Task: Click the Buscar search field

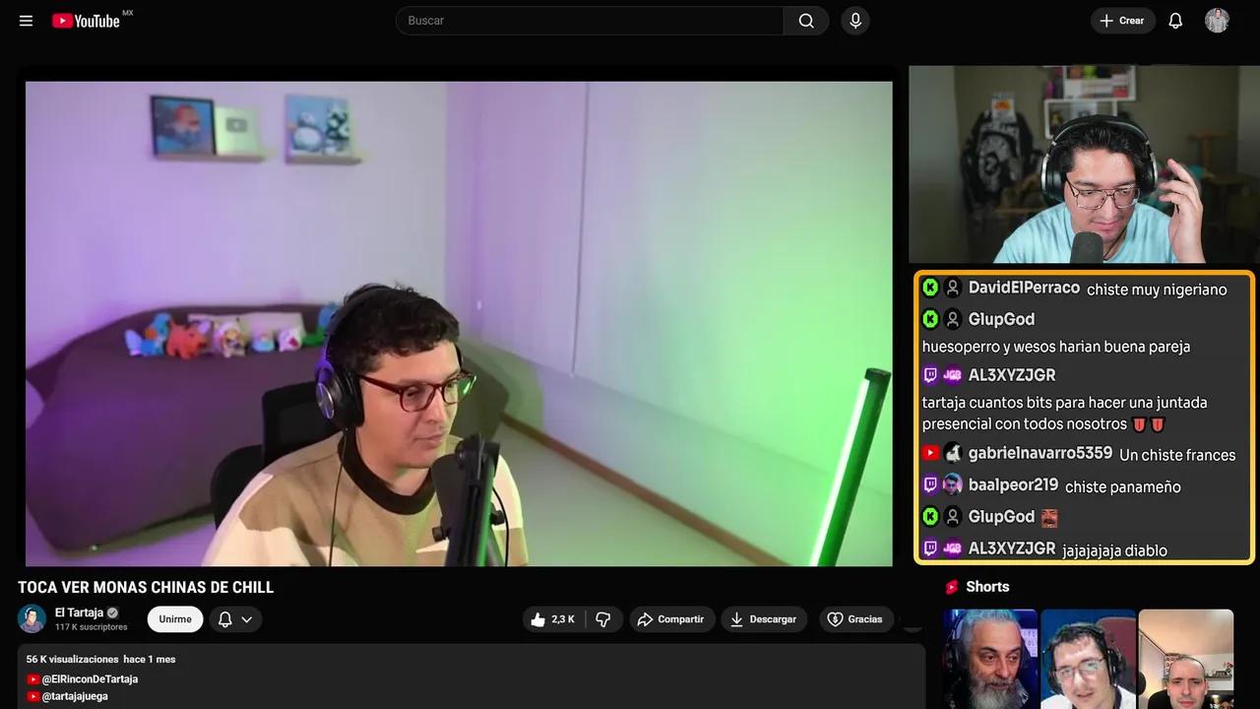Action: (590, 21)
